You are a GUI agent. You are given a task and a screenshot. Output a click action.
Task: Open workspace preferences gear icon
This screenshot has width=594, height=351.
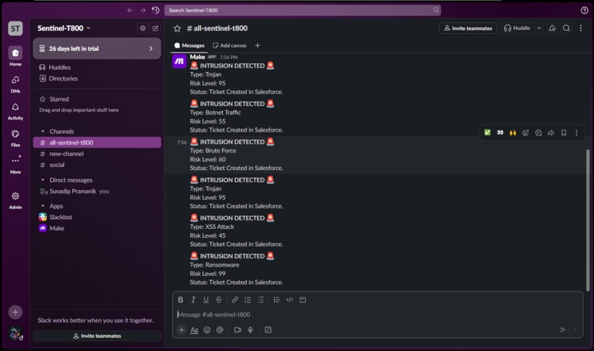pyautogui.click(x=142, y=28)
